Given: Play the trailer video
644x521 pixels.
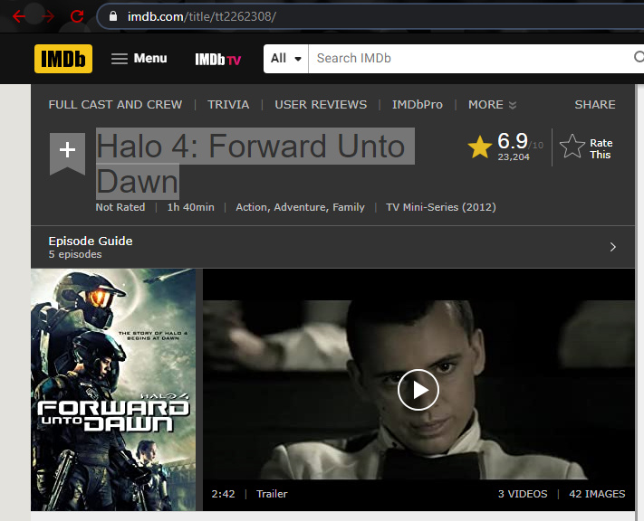Looking at the screenshot, I should coord(418,390).
